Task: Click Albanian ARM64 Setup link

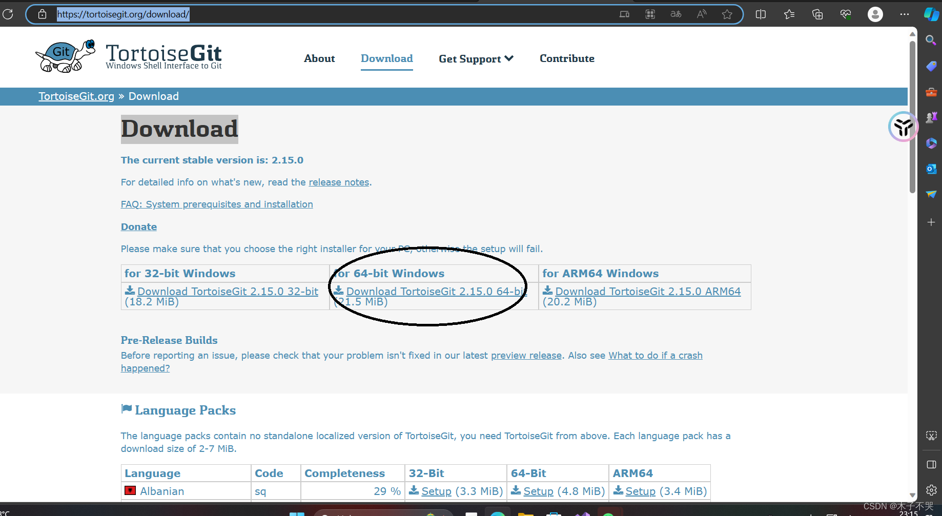Action: coord(640,491)
